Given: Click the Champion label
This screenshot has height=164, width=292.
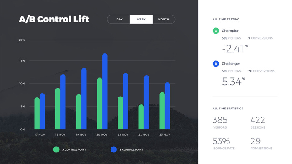Looking at the screenshot, I should [x=231, y=31].
